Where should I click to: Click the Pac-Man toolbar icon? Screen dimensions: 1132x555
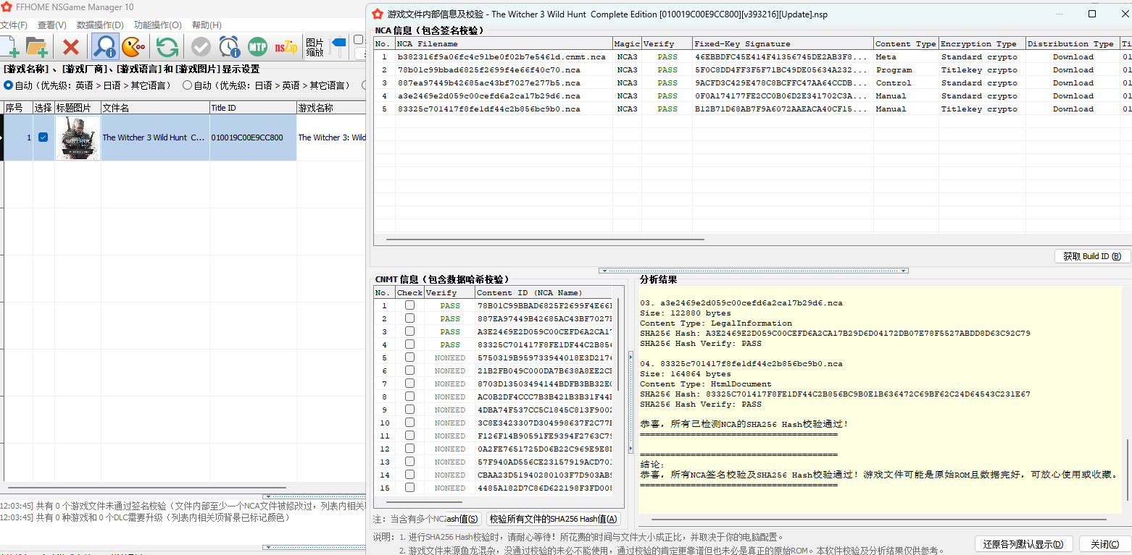[x=133, y=48]
